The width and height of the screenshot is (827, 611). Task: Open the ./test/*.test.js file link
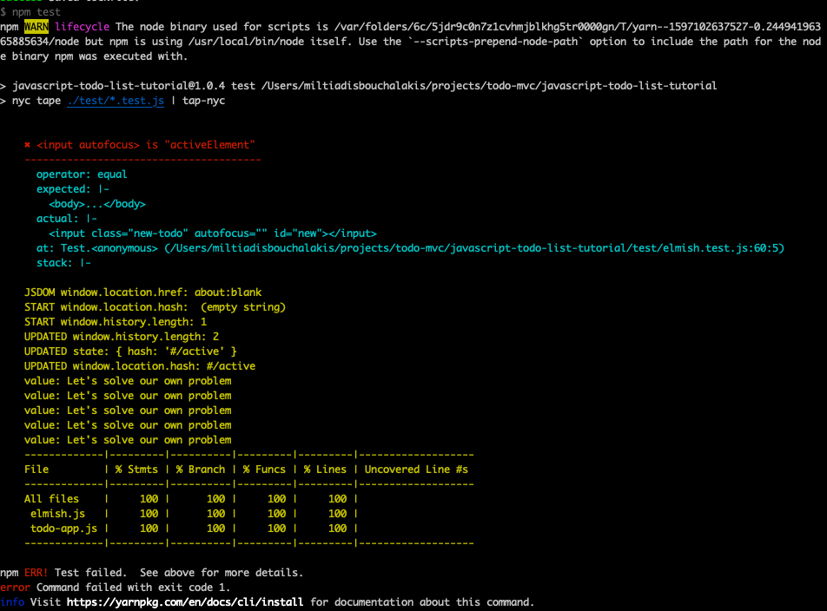point(116,101)
